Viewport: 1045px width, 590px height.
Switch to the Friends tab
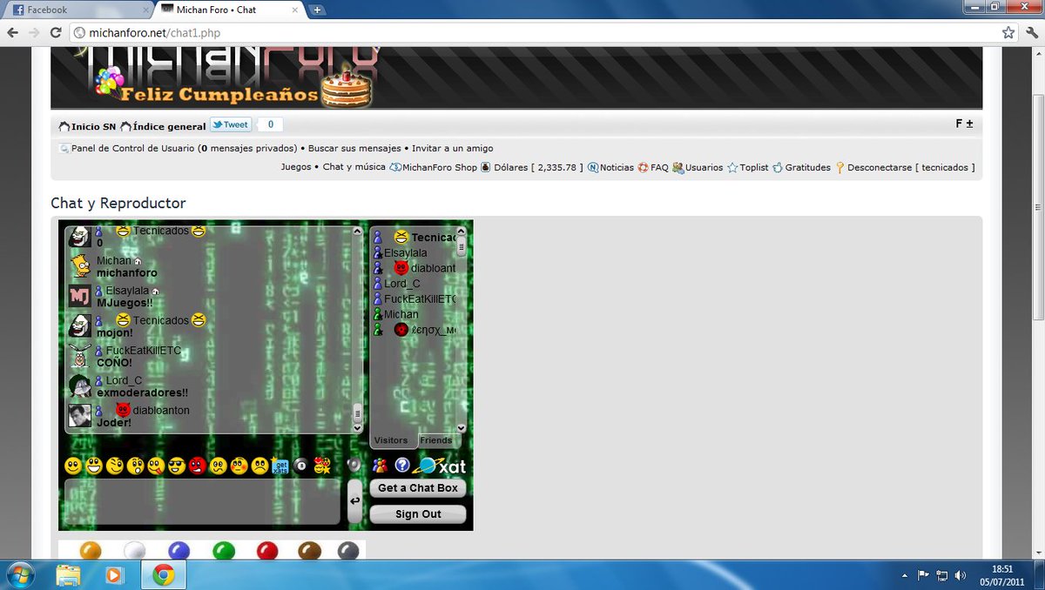(x=436, y=440)
